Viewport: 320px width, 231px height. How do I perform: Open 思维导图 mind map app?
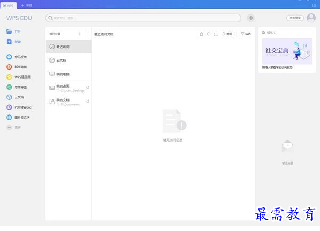pyautogui.click(x=17, y=87)
